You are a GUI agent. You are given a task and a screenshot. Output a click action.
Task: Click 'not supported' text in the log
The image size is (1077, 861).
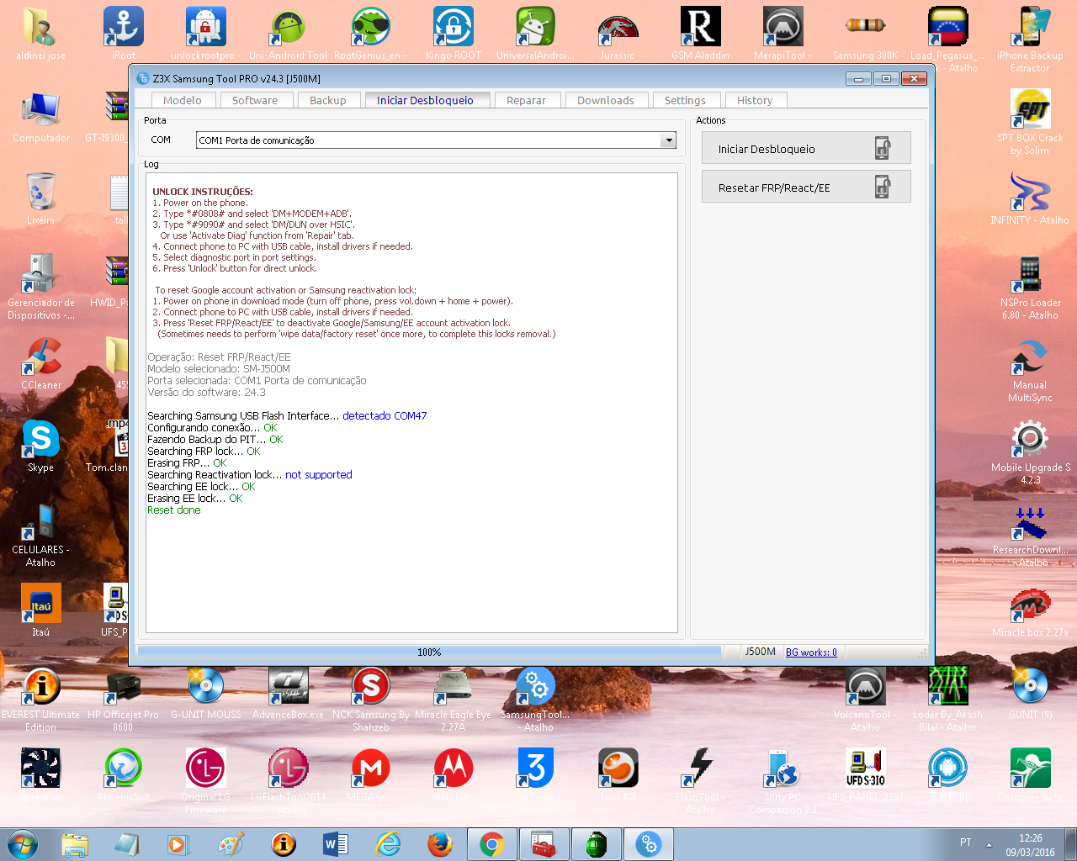click(x=319, y=475)
